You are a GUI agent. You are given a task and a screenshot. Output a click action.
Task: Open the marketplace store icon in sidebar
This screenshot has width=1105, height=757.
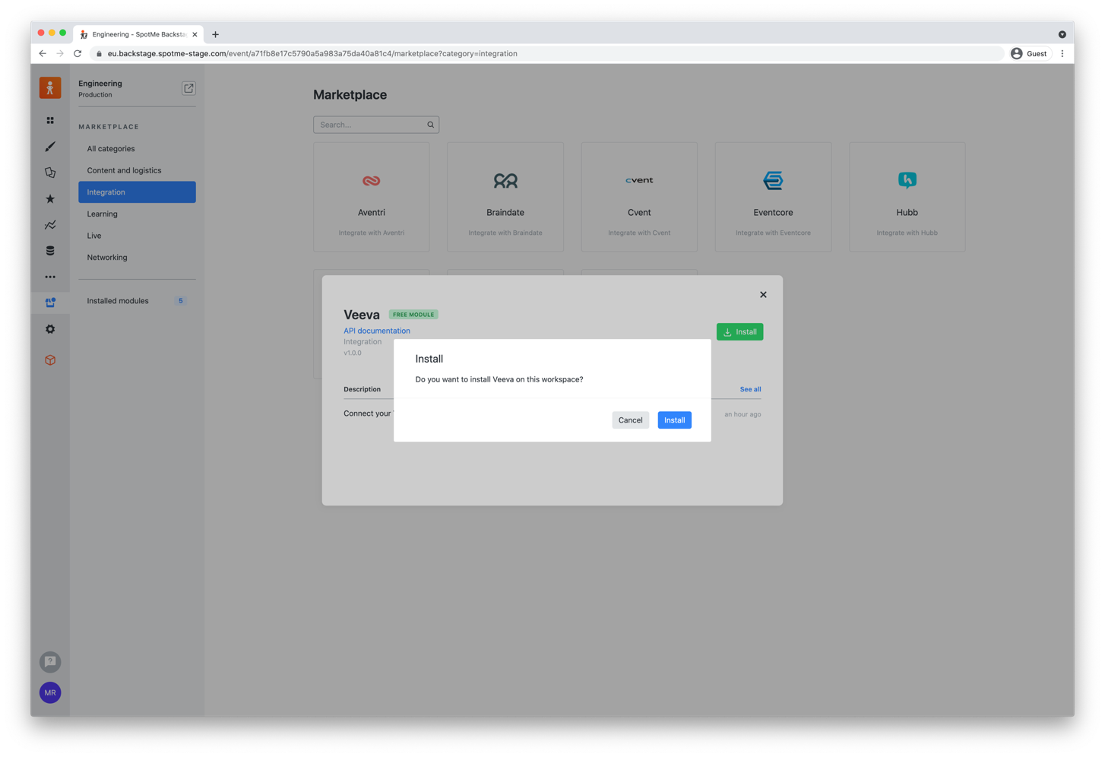pos(50,302)
